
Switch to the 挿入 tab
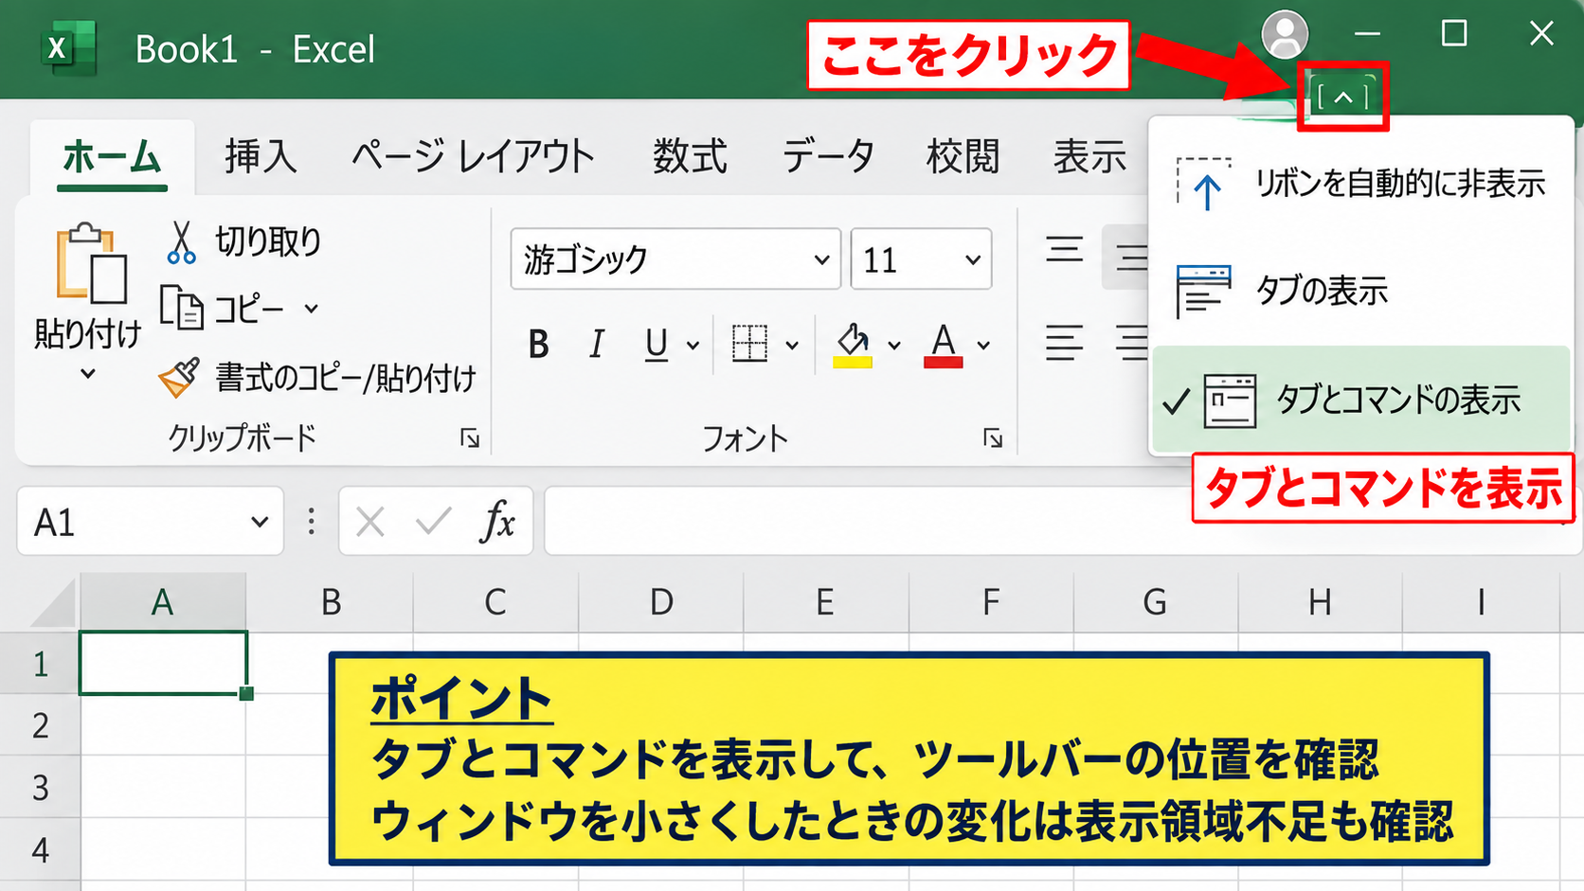tap(261, 156)
